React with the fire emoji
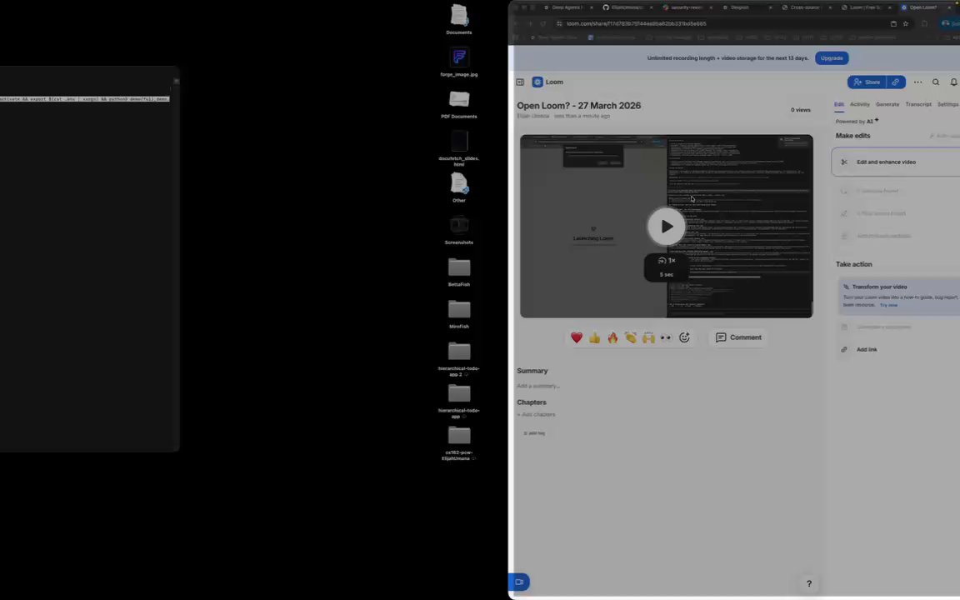 612,337
